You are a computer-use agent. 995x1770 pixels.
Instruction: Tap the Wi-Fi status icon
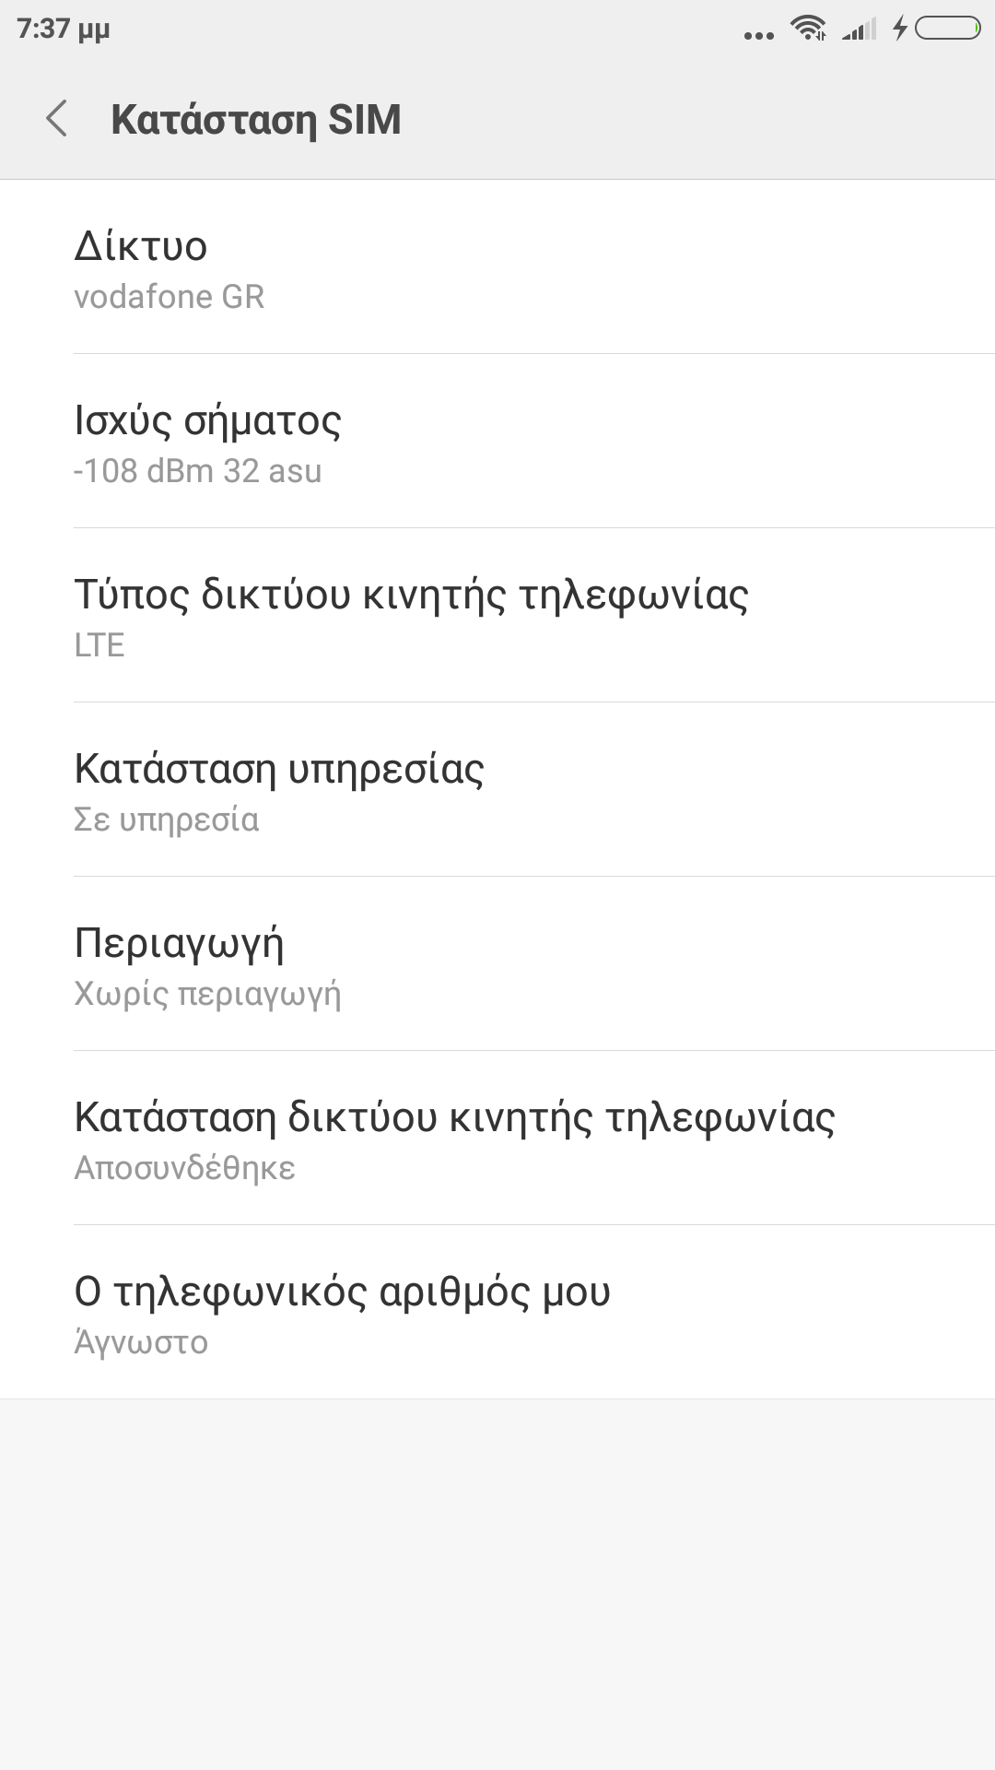pos(808,29)
